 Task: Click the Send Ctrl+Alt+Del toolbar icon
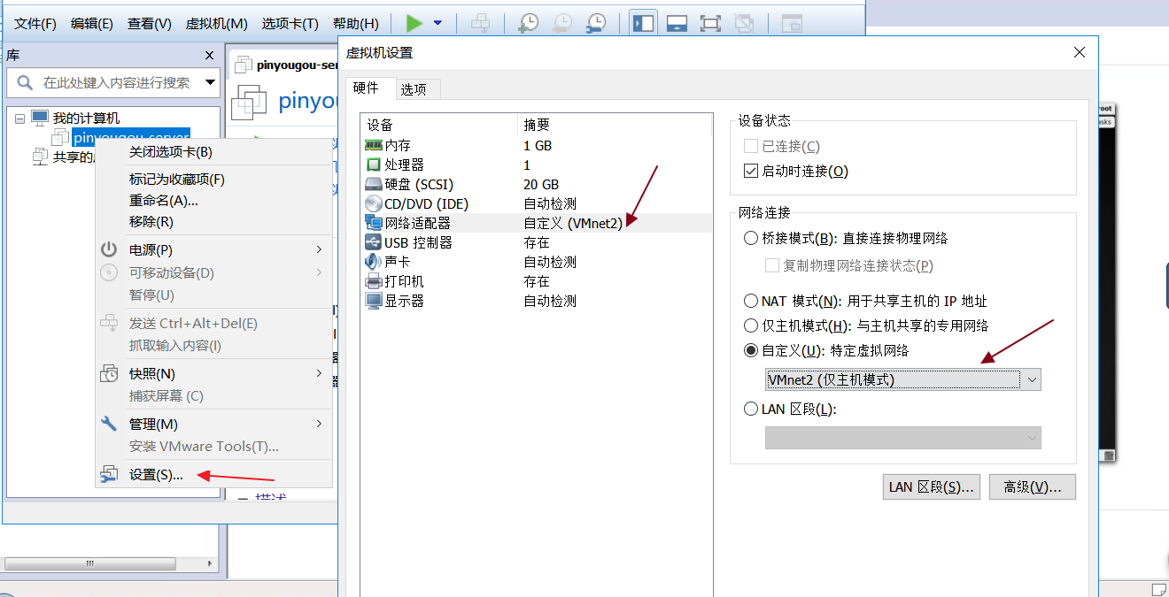(x=481, y=23)
